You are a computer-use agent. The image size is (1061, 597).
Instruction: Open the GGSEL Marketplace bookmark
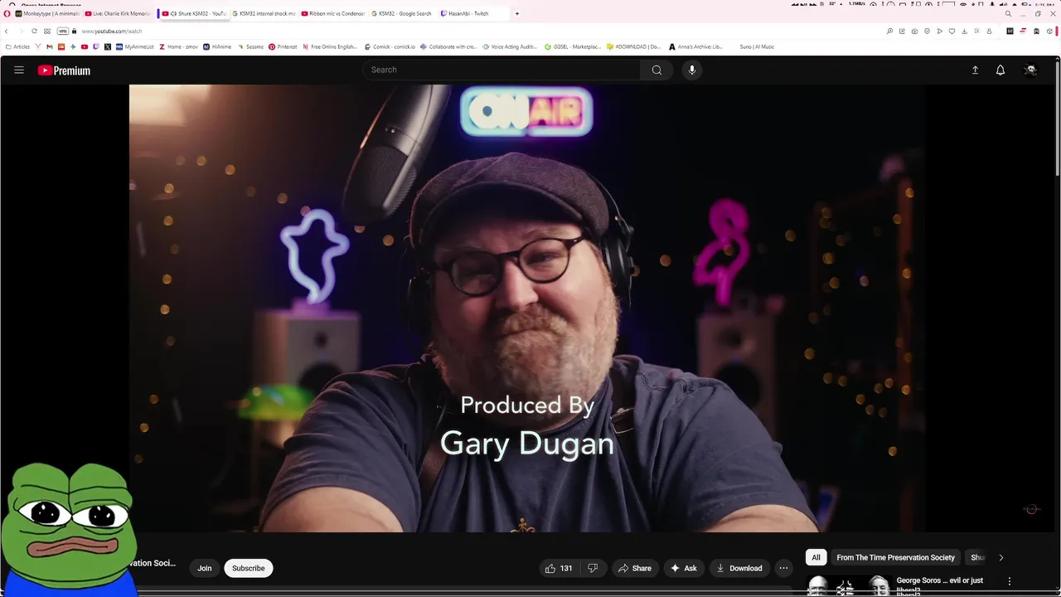[x=574, y=47]
